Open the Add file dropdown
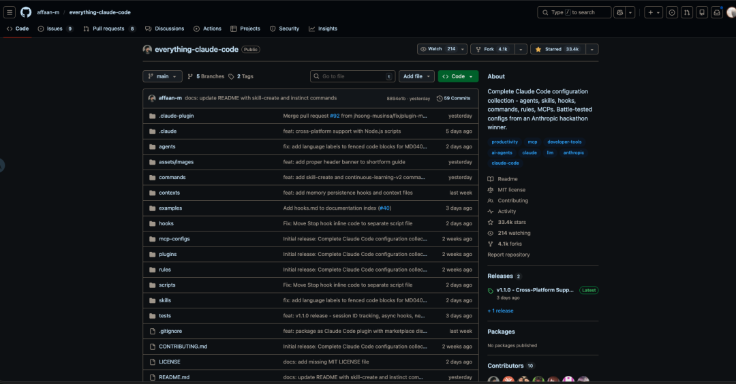The width and height of the screenshot is (736, 384). [416, 76]
